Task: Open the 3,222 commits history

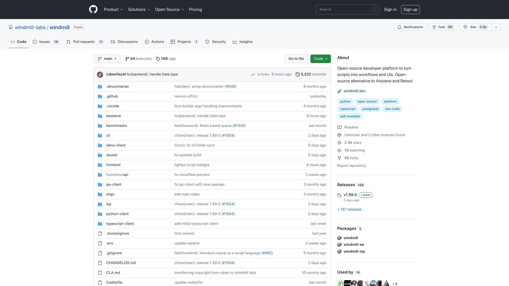Action: [x=311, y=74]
